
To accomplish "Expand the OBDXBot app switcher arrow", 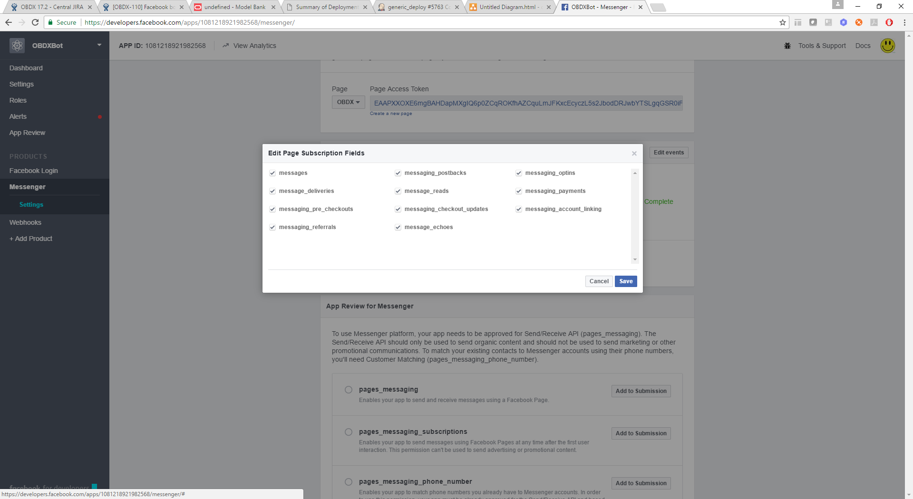I will pyautogui.click(x=99, y=45).
